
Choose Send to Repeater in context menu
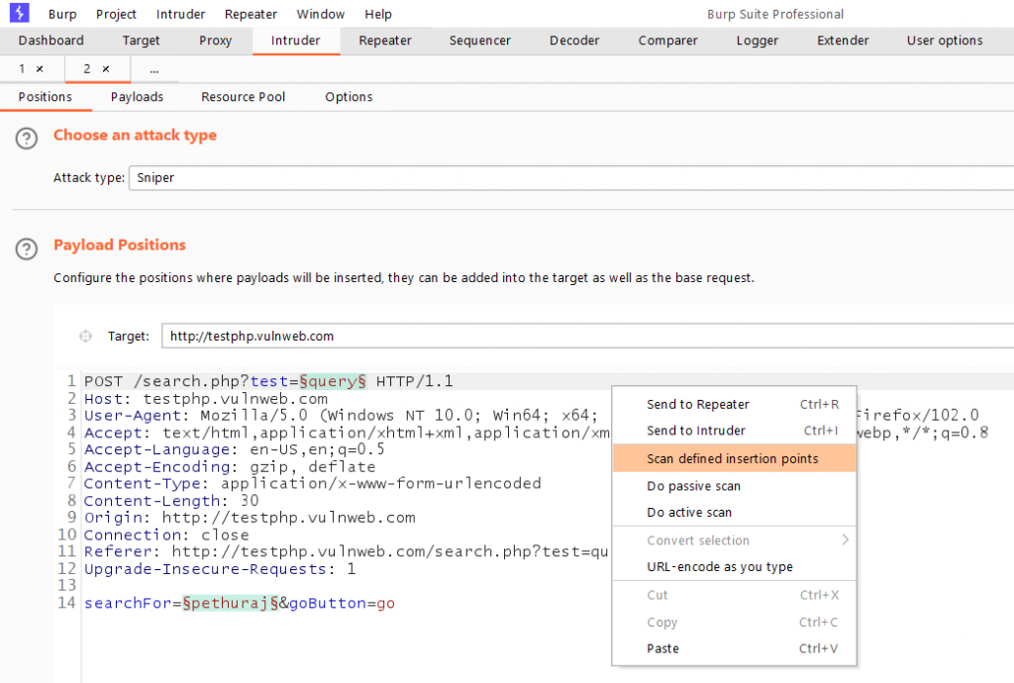click(x=734, y=405)
